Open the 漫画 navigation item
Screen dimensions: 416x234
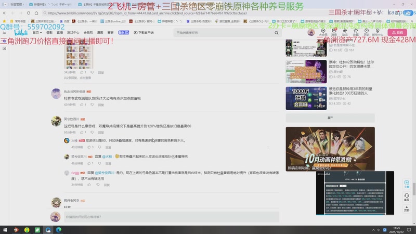tap(100, 33)
